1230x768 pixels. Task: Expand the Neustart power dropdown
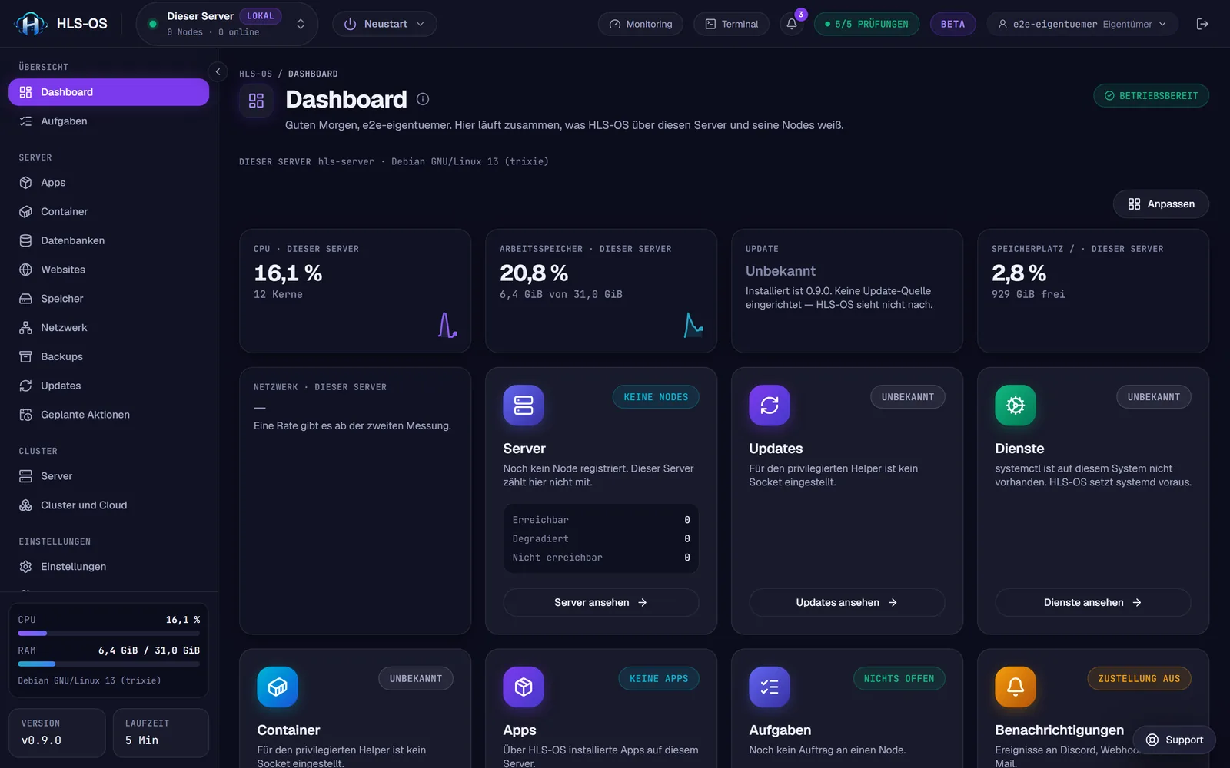click(384, 24)
